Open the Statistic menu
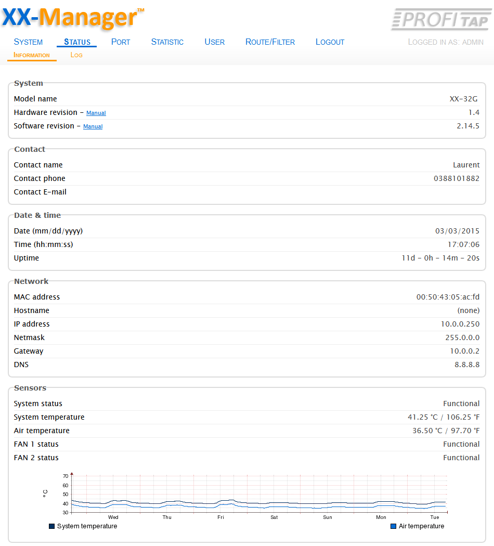The image size is (494, 546). coord(167,42)
